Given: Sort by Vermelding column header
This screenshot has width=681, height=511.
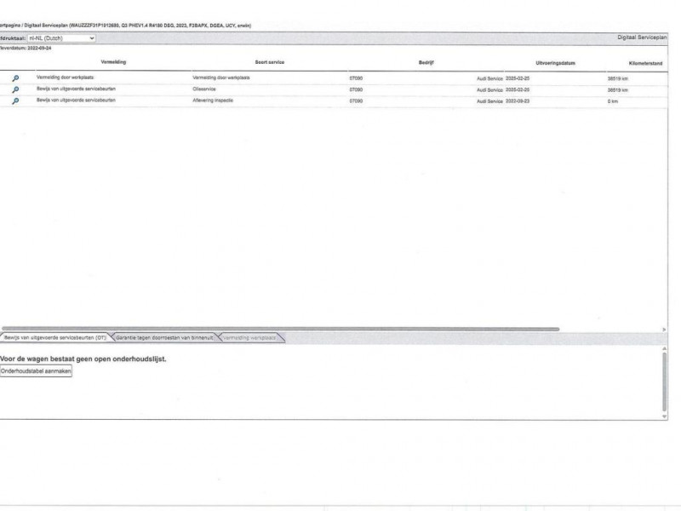Looking at the screenshot, I should tap(113, 62).
